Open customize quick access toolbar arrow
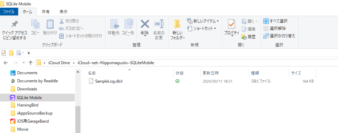The image size is (338, 133). pyautogui.click(x=29, y=52)
